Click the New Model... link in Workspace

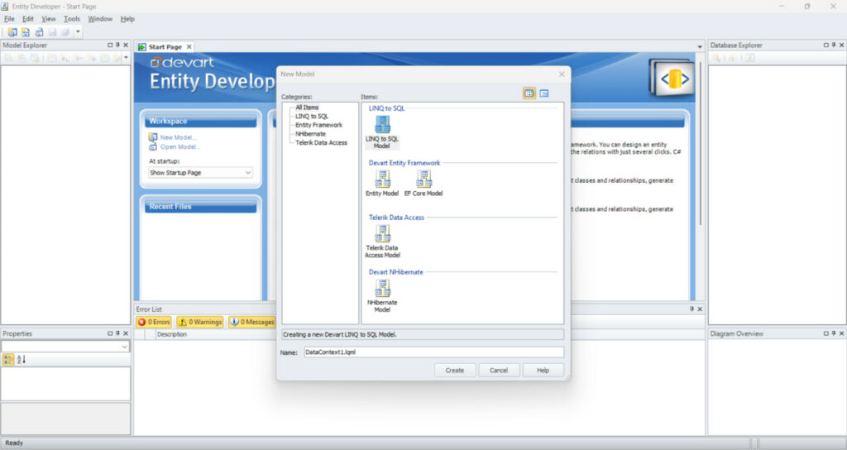pos(179,137)
